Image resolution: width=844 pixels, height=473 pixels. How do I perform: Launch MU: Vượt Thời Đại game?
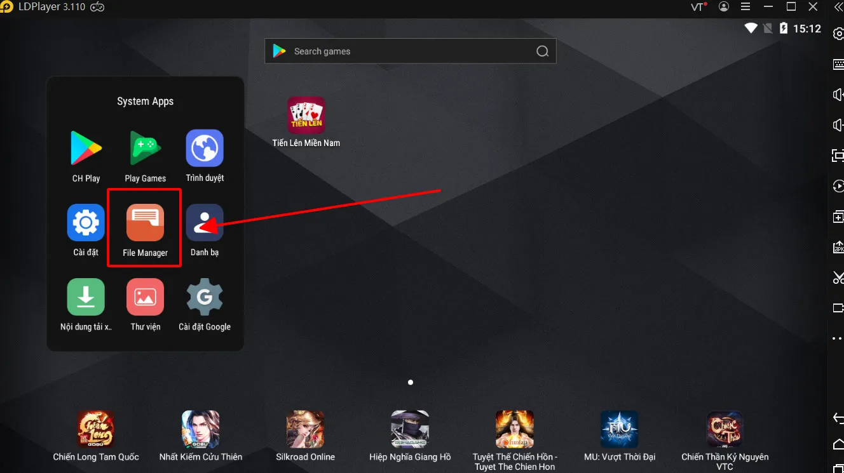tap(620, 429)
